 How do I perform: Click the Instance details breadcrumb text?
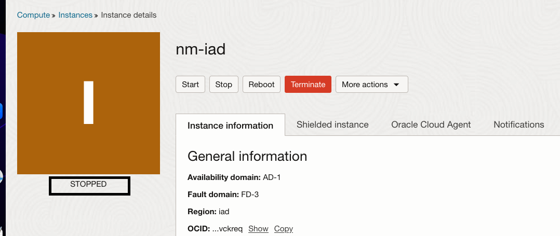(x=128, y=15)
